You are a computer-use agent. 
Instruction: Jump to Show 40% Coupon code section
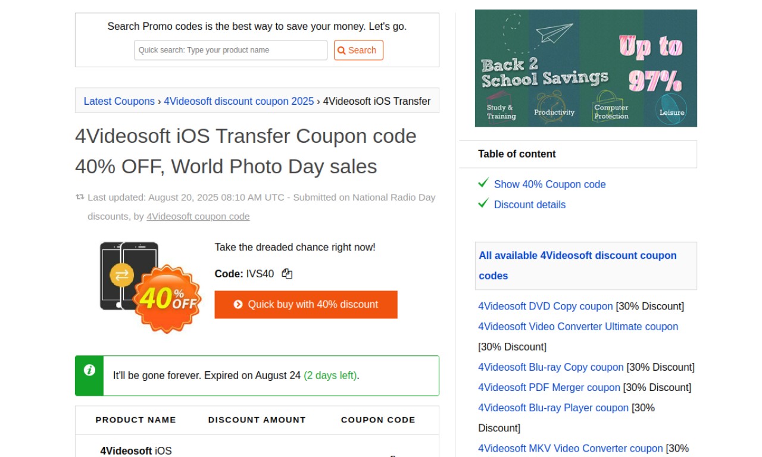(550, 184)
